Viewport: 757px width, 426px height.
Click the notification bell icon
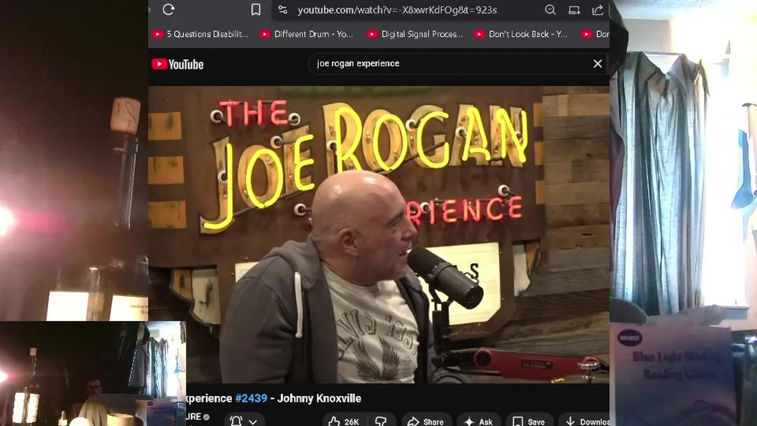click(x=236, y=421)
